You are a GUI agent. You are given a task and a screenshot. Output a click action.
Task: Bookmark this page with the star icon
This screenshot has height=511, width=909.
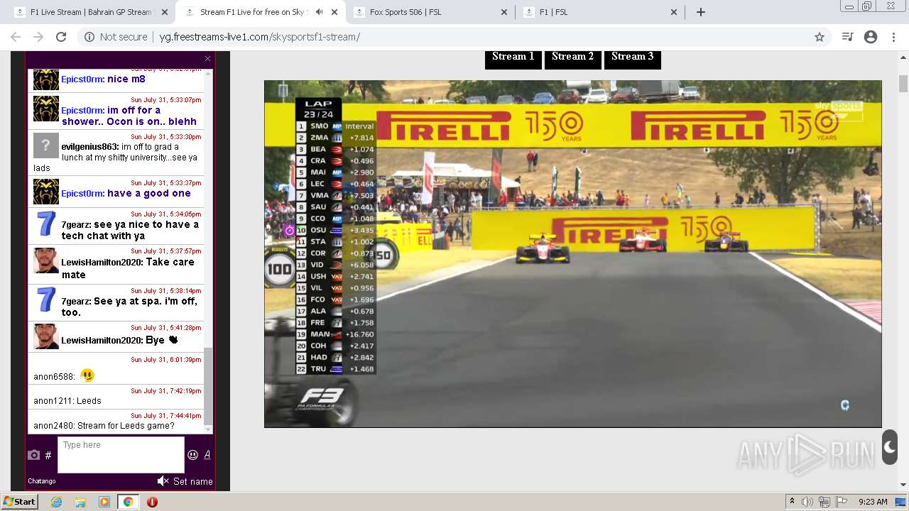click(x=820, y=37)
